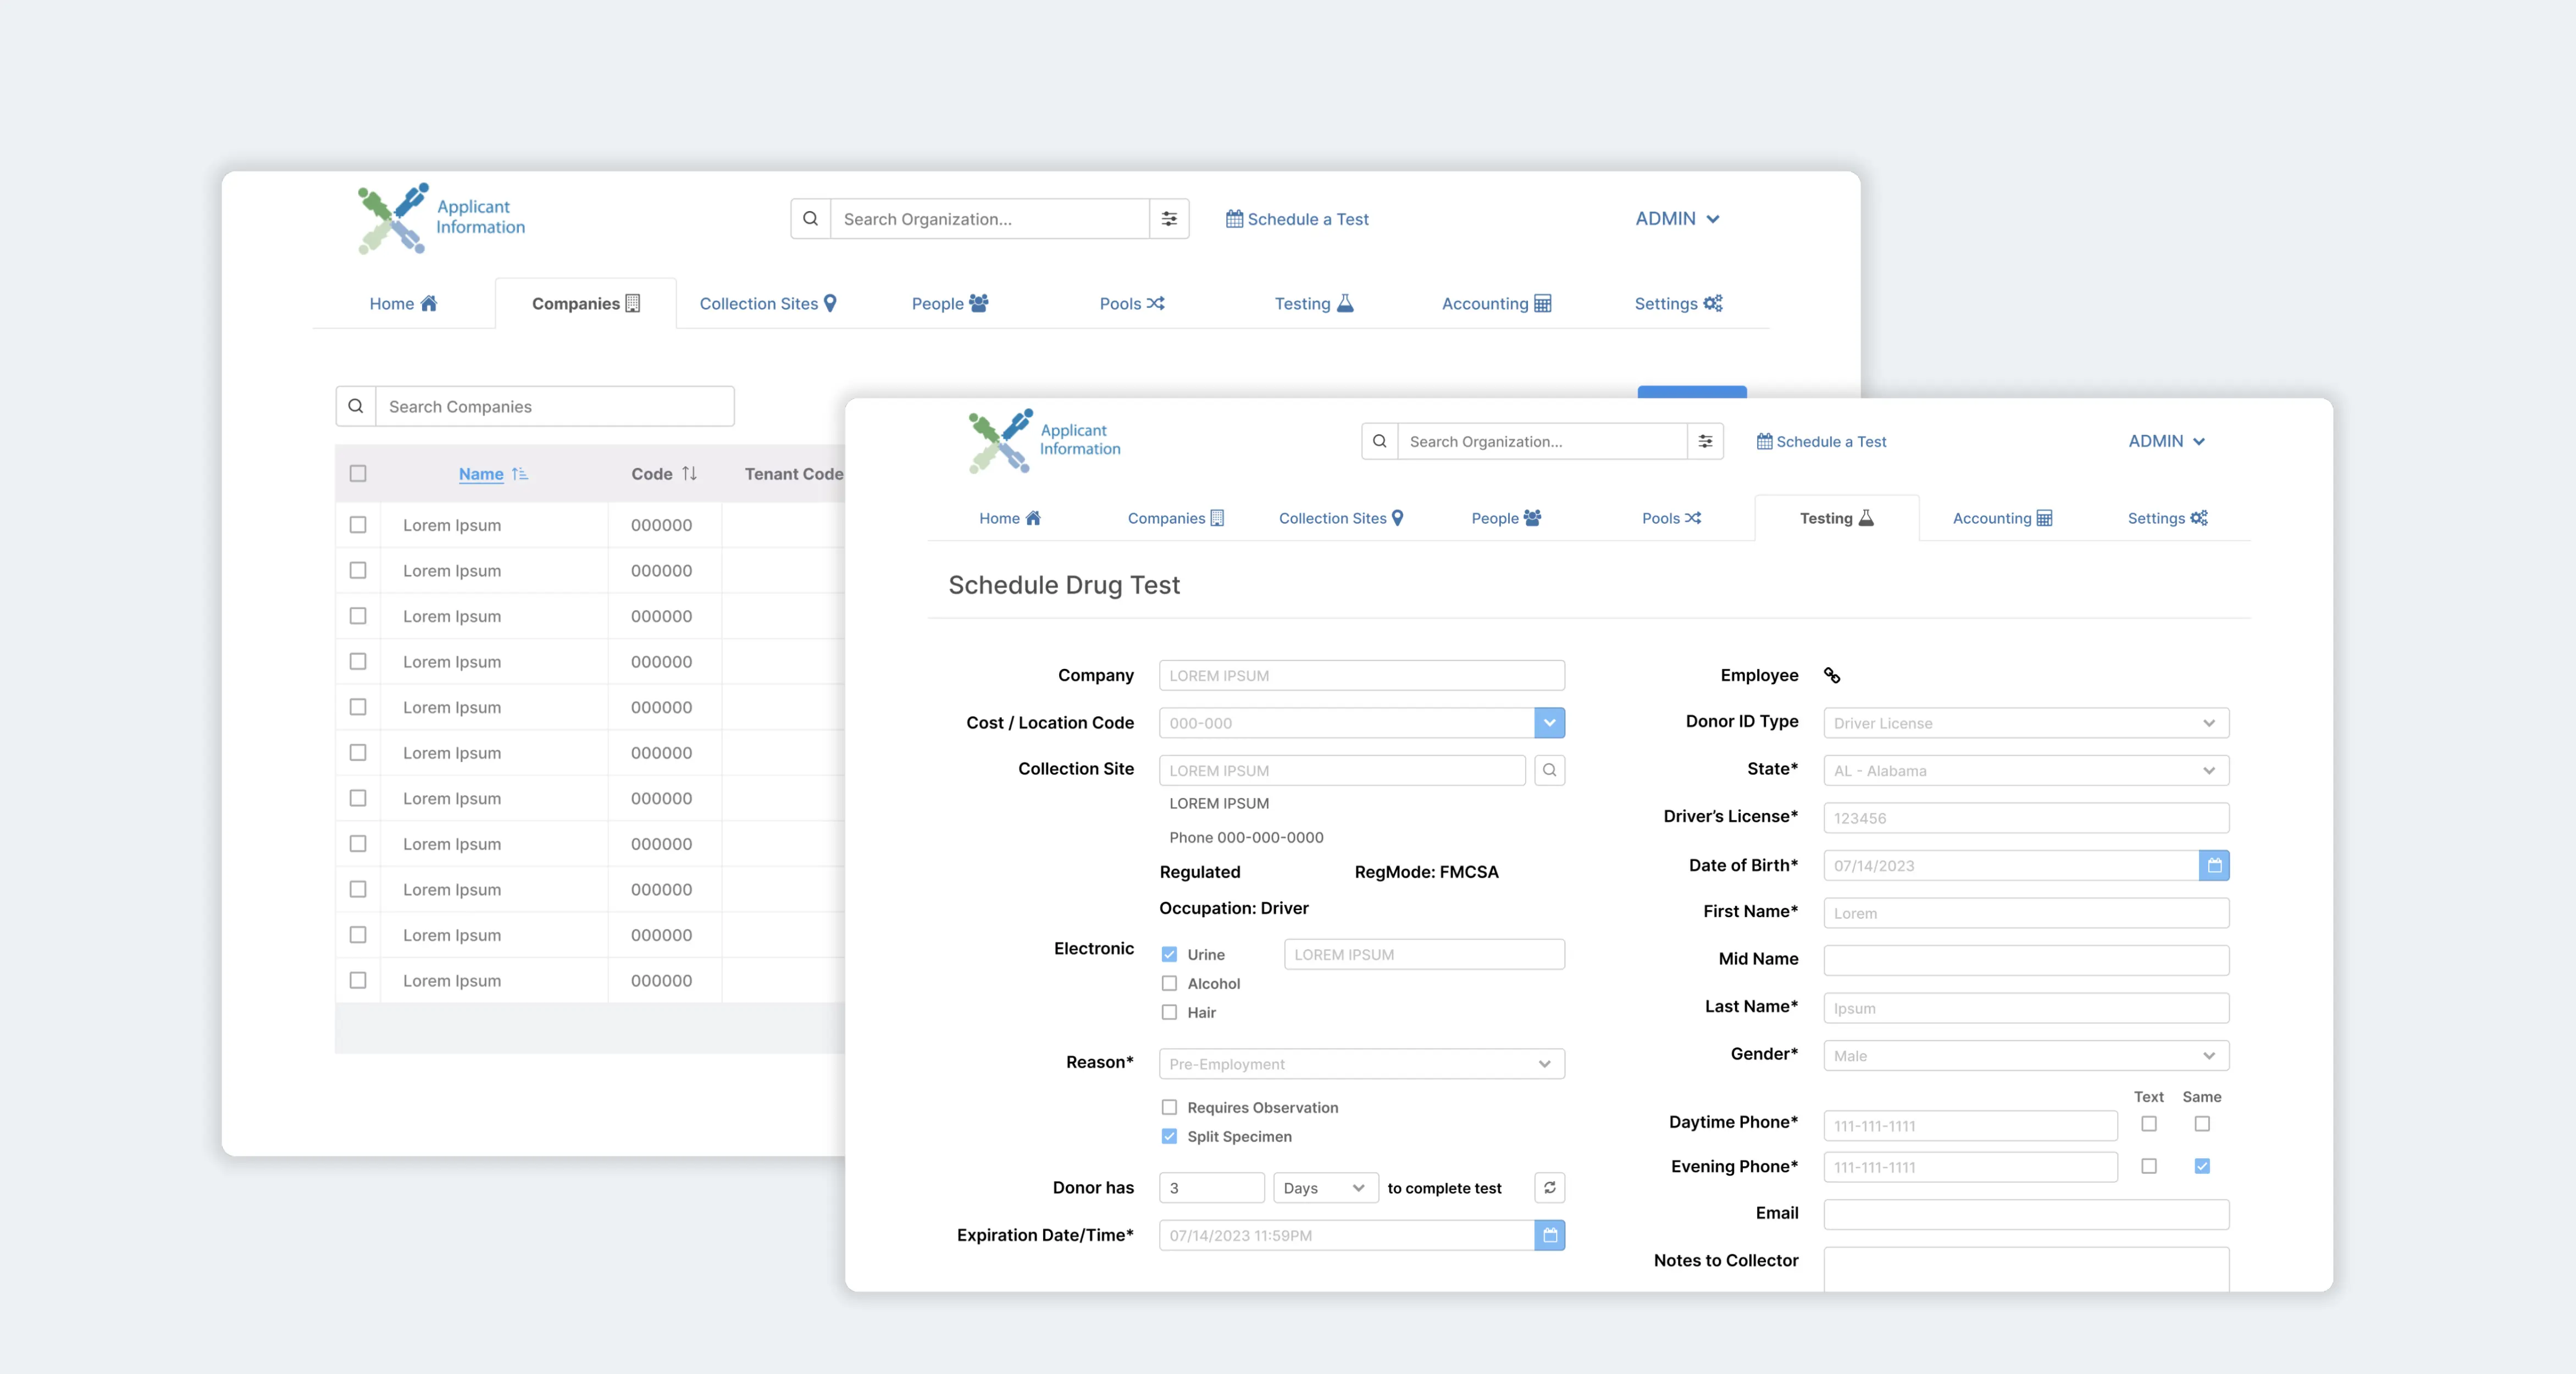The height and width of the screenshot is (1374, 2576).
Task: Click Driver's License input field
Action: (2026, 817)
